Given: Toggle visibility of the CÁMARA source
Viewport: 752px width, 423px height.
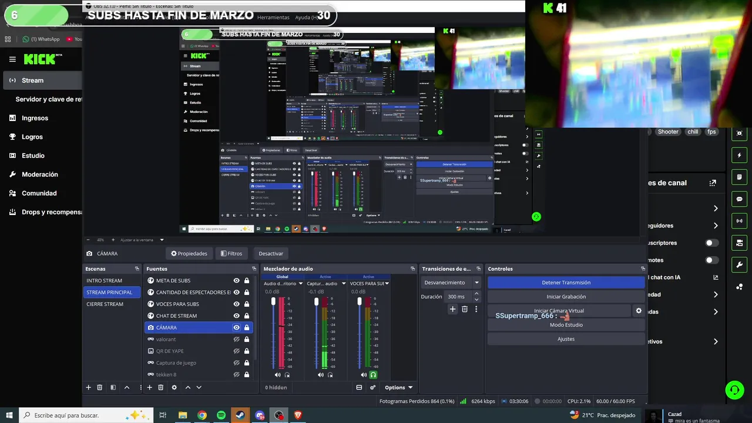Looking at the screenshot, I should click(x=236, y=328).
